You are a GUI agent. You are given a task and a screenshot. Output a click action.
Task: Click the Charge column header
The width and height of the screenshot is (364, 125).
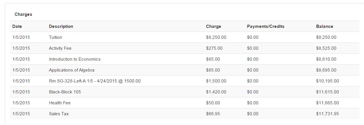click(214, 26)
